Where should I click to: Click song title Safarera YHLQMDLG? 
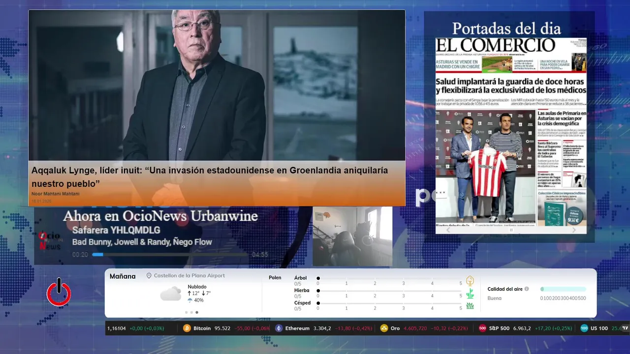point(116,230)
